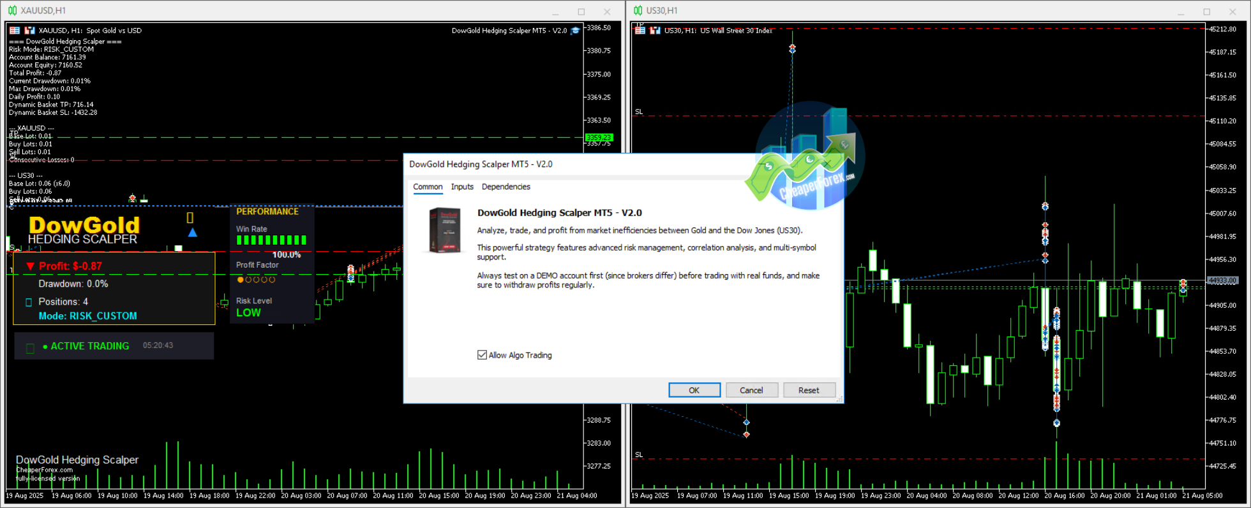Screen dimensions: 1251x508
Task: Click the 'Drawdown: 0.0%' text
Action: point(73,284)
